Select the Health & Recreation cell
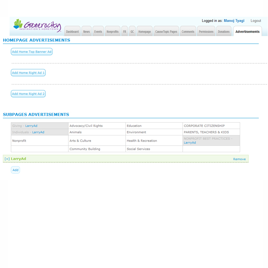Viewport: 268px width, 268px height. click(x=154, y=140)
